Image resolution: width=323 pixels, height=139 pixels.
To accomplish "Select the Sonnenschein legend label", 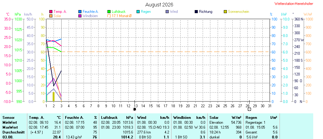I will pos(238,12).
